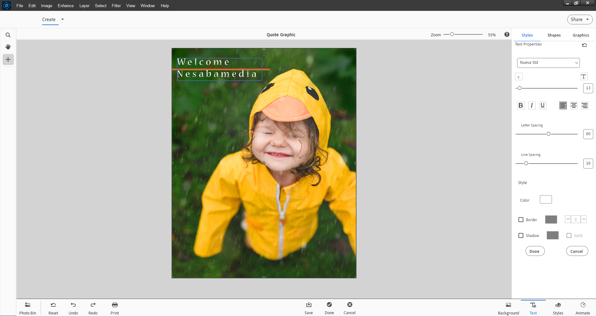Open the Window menu

click(x=147, y=6)
